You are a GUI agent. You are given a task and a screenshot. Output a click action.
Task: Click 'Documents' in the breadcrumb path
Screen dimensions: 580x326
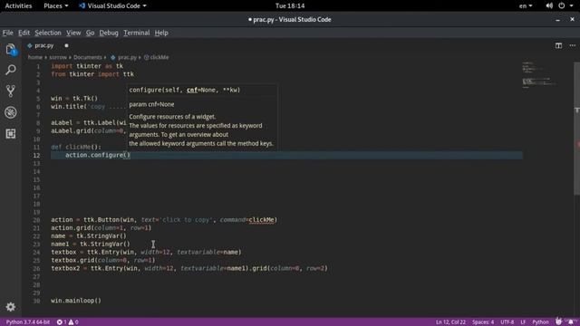click(88, 57)
